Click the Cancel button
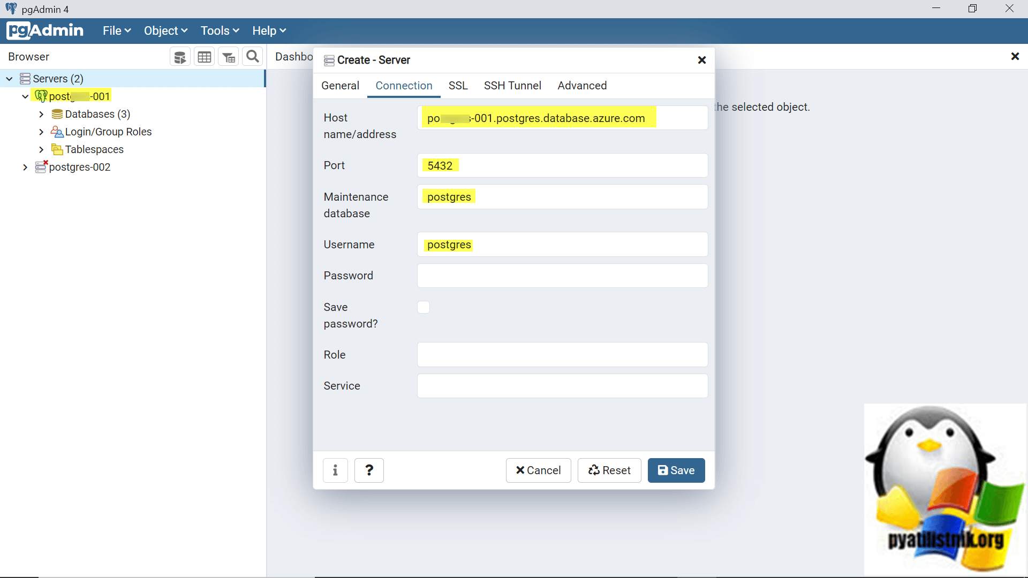1028x578 pixels. pyautogui.click(x=538, y=470)
